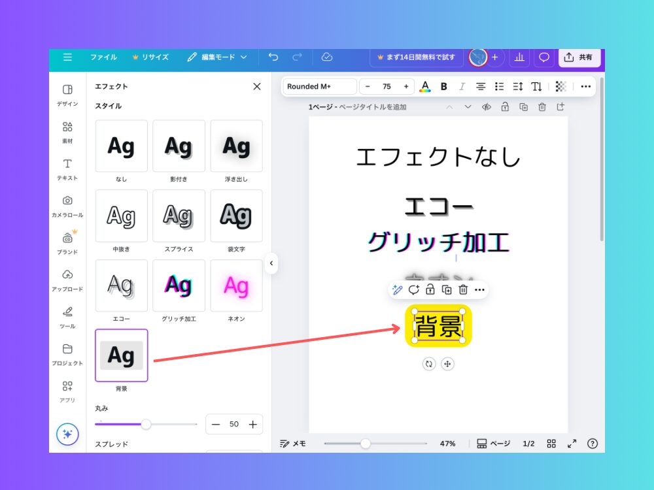Open アップロード in the sidebar

pos(67,281)
